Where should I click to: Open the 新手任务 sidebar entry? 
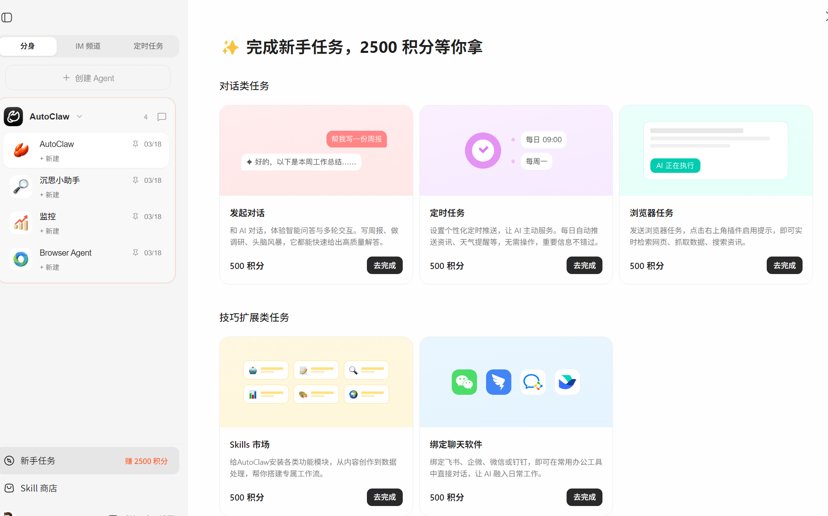[89, 461]
